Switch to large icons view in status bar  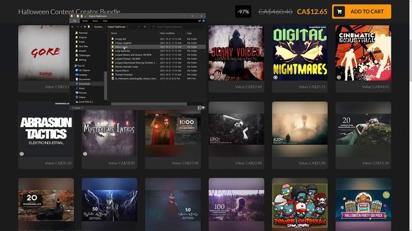tap(203, 108)
